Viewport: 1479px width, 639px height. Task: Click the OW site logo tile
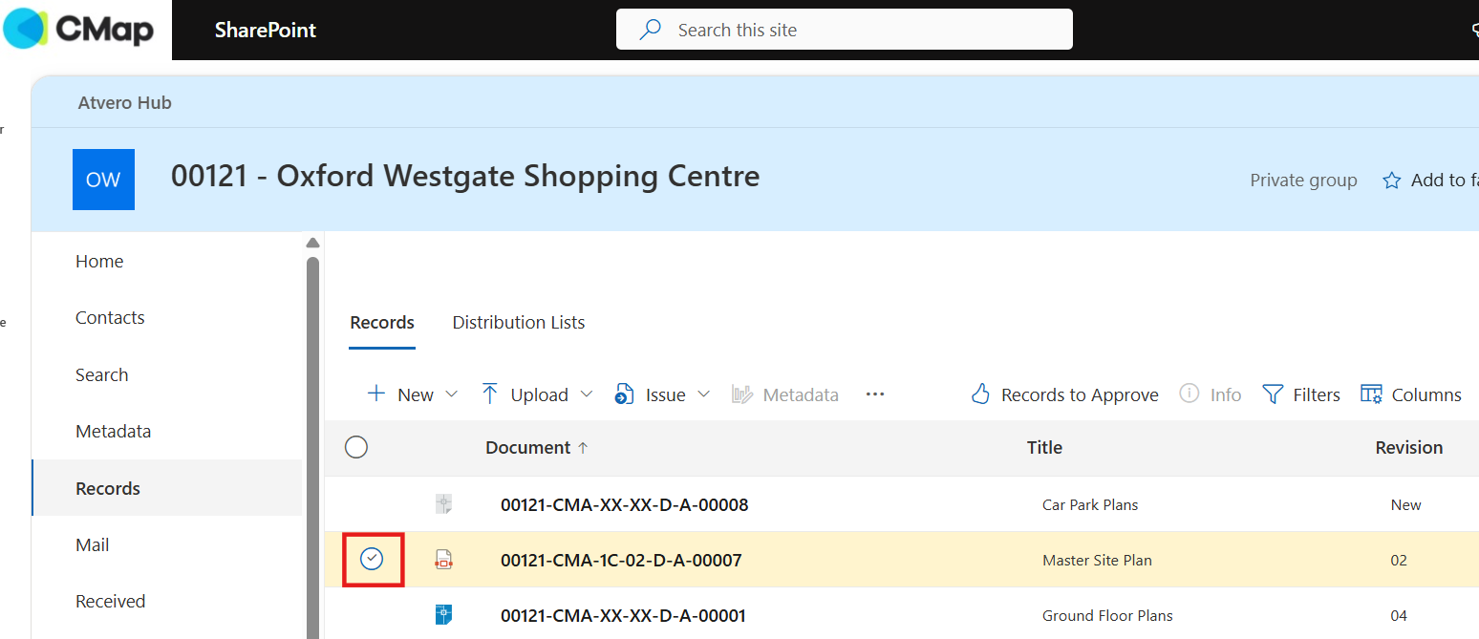tap(103, 180)
